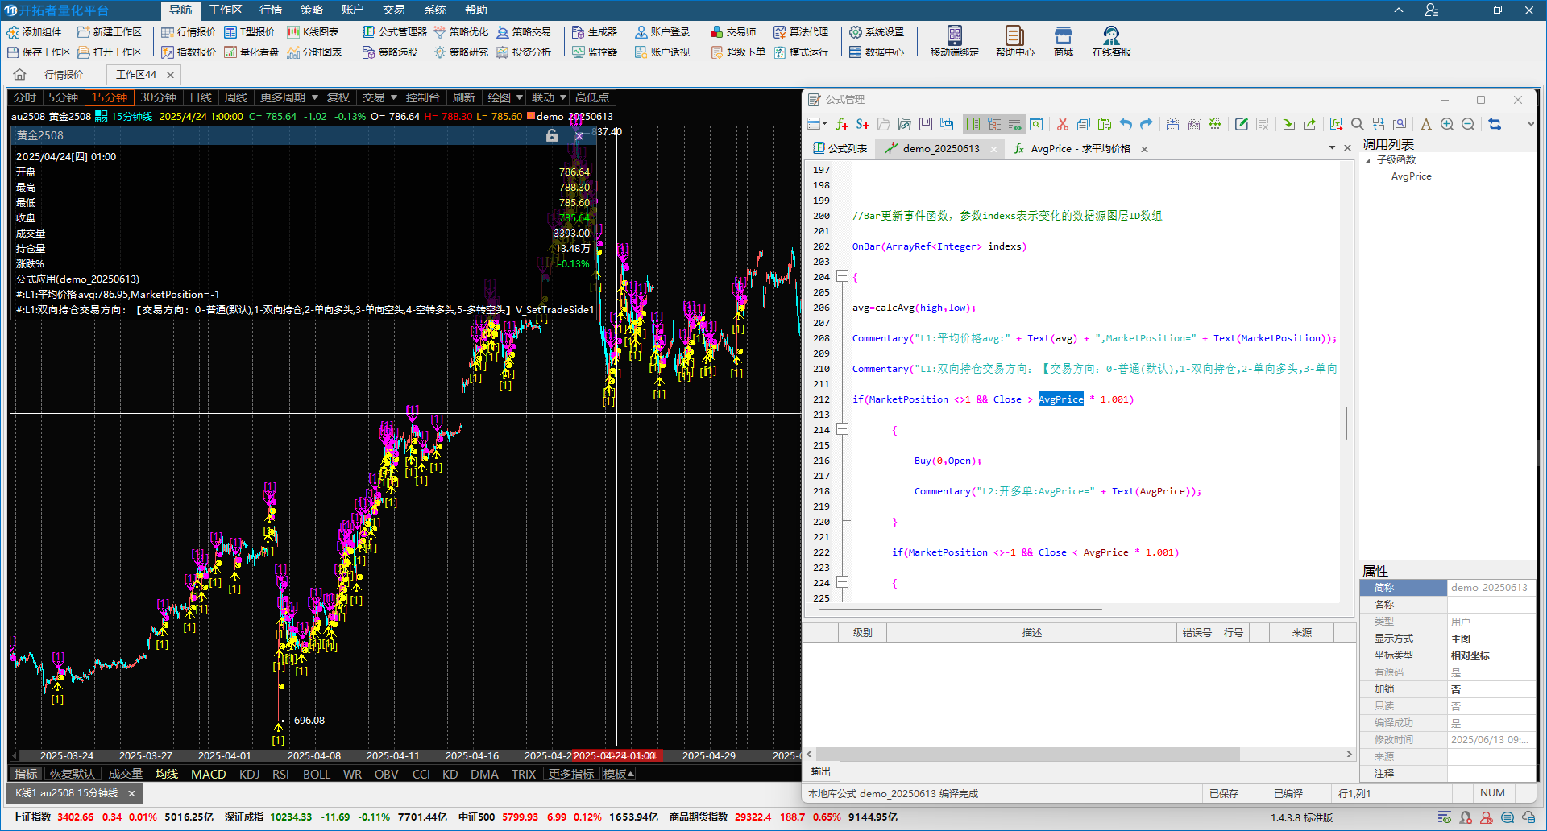Open the 公式管理器 formula manager
1547x831 pixels.
pyautogui.click(x=395, y=32)
